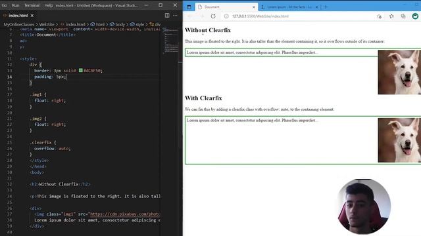Screen dimensions: 421x236
Task: Split the editor to the right
Action: coord(167,16)
